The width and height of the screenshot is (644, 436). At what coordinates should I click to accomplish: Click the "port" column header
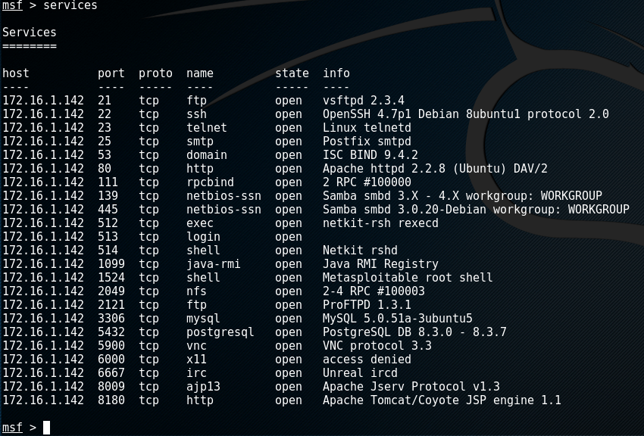click(x=111, y=73)
